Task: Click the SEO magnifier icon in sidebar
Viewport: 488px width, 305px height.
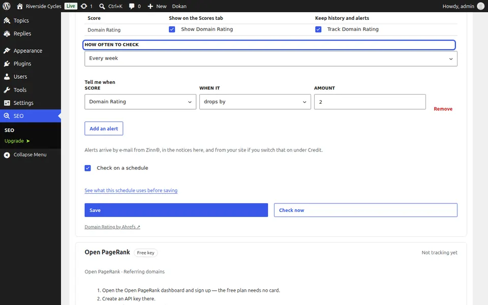Action: click(x=7, y=116)
